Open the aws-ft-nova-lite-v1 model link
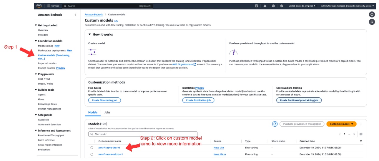The image size is (379, 161). [x=109, y=148]
